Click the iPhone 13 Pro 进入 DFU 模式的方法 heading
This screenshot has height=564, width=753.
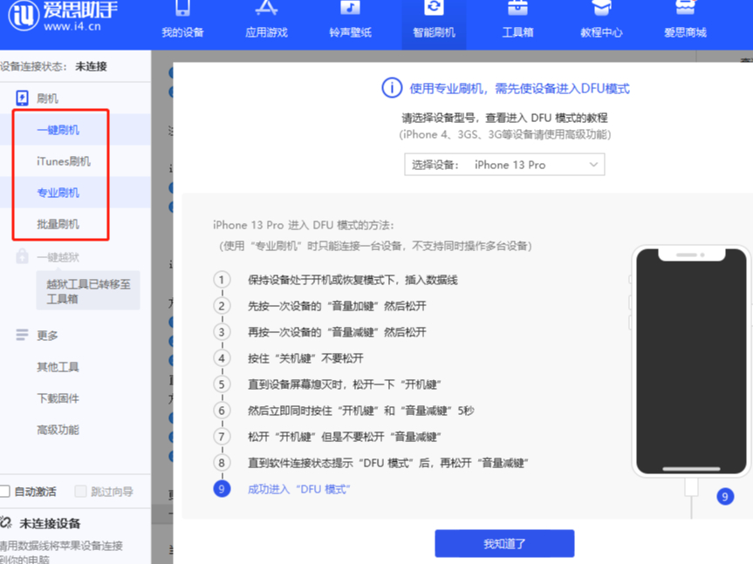point(303,225)
